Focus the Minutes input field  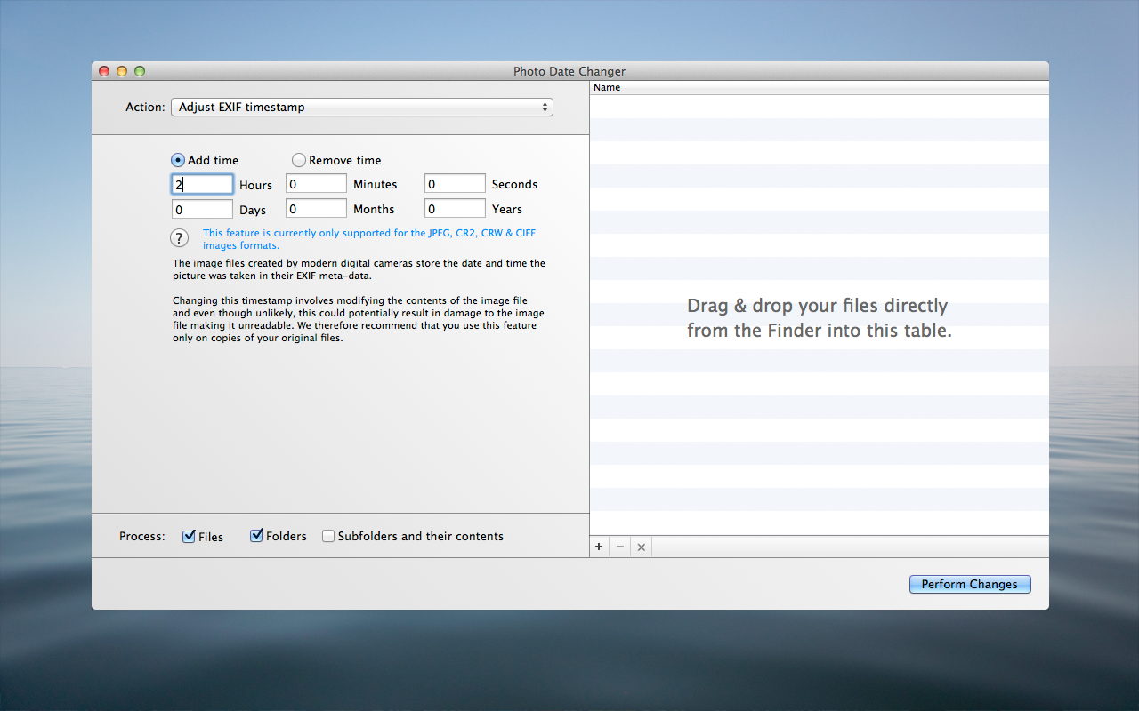click(x=316, y=184)
